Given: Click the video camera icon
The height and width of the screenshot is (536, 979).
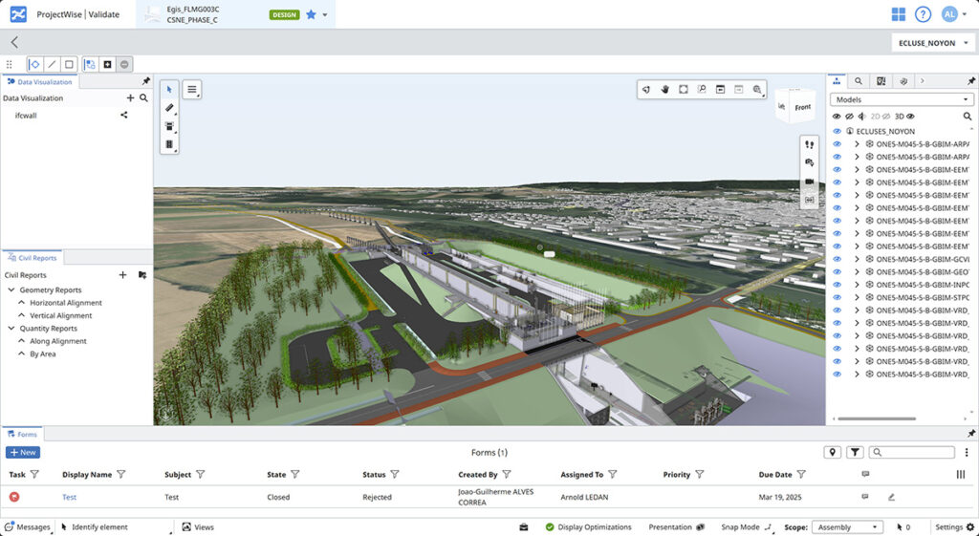Looking at the screenshot, I should pos(809,182).
